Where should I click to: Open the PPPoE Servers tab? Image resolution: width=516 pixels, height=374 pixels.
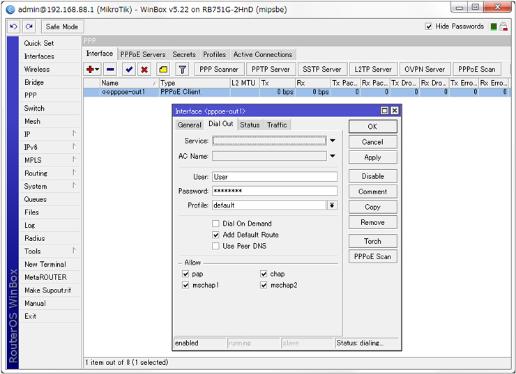(142, 54)
